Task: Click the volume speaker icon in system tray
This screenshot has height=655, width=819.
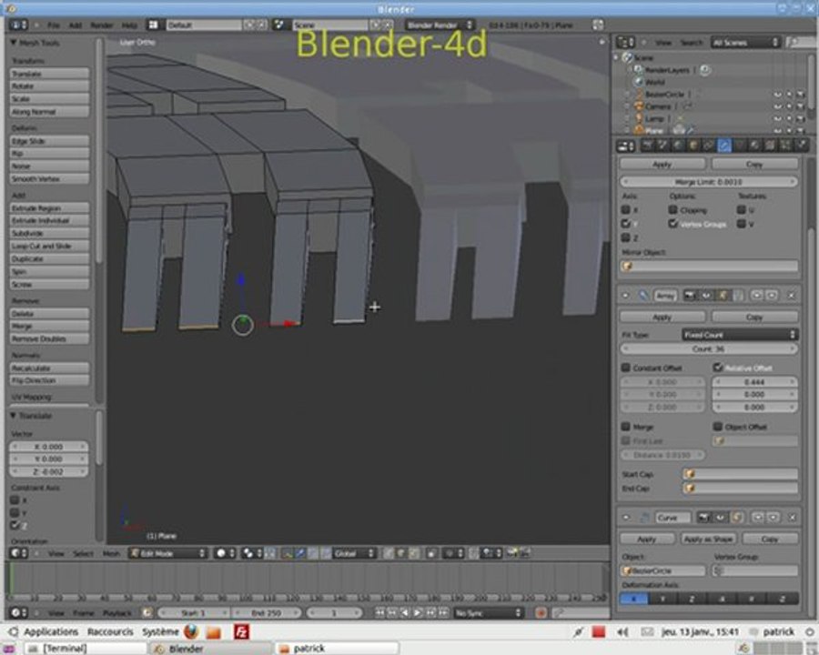Action: coord(622,632)
